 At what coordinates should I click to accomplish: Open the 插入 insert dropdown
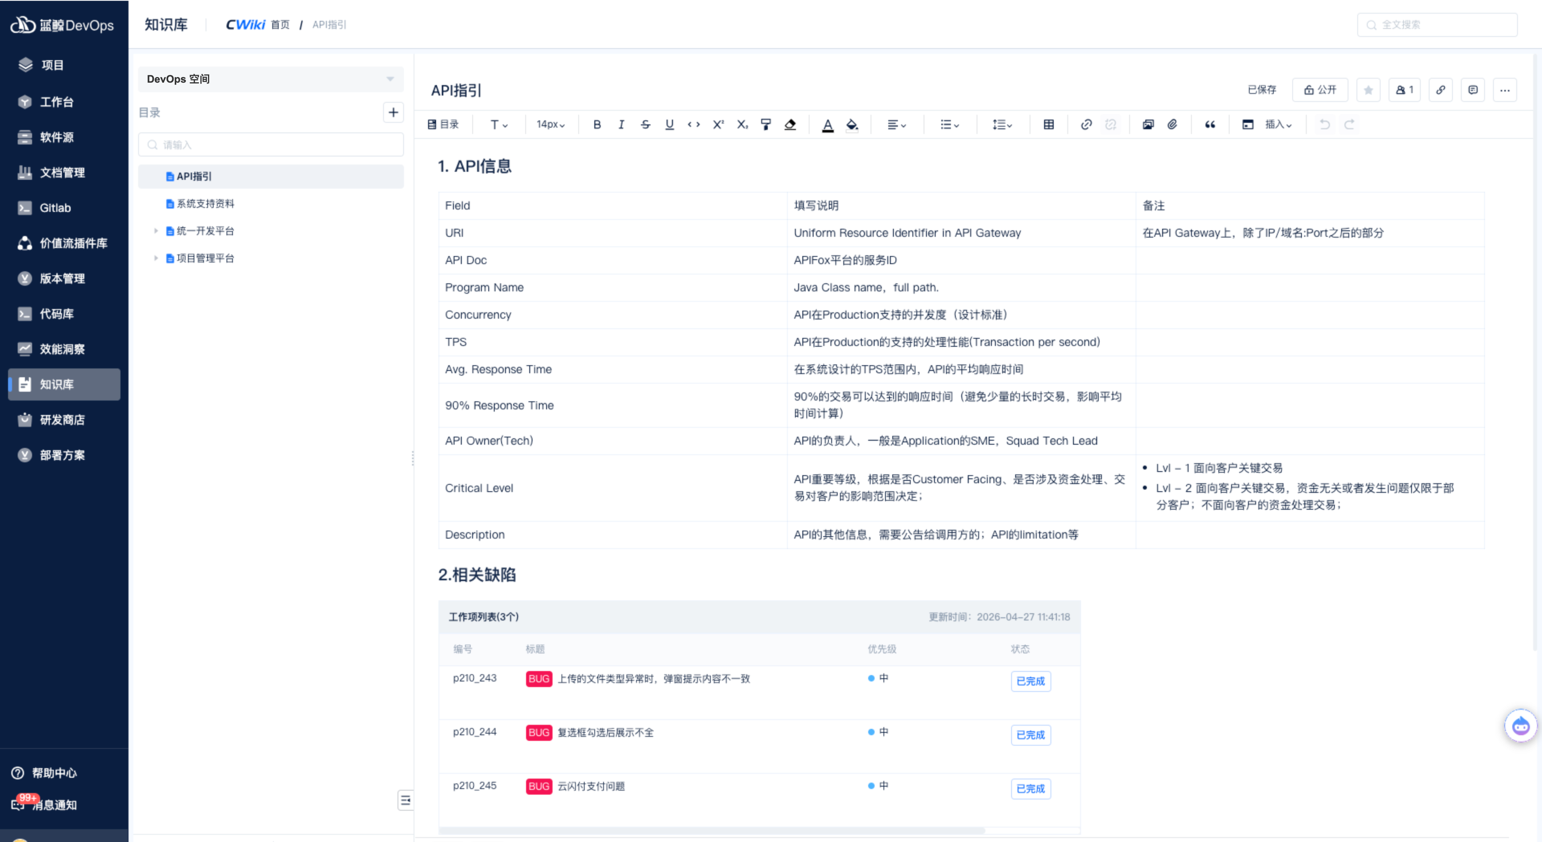1278,124
